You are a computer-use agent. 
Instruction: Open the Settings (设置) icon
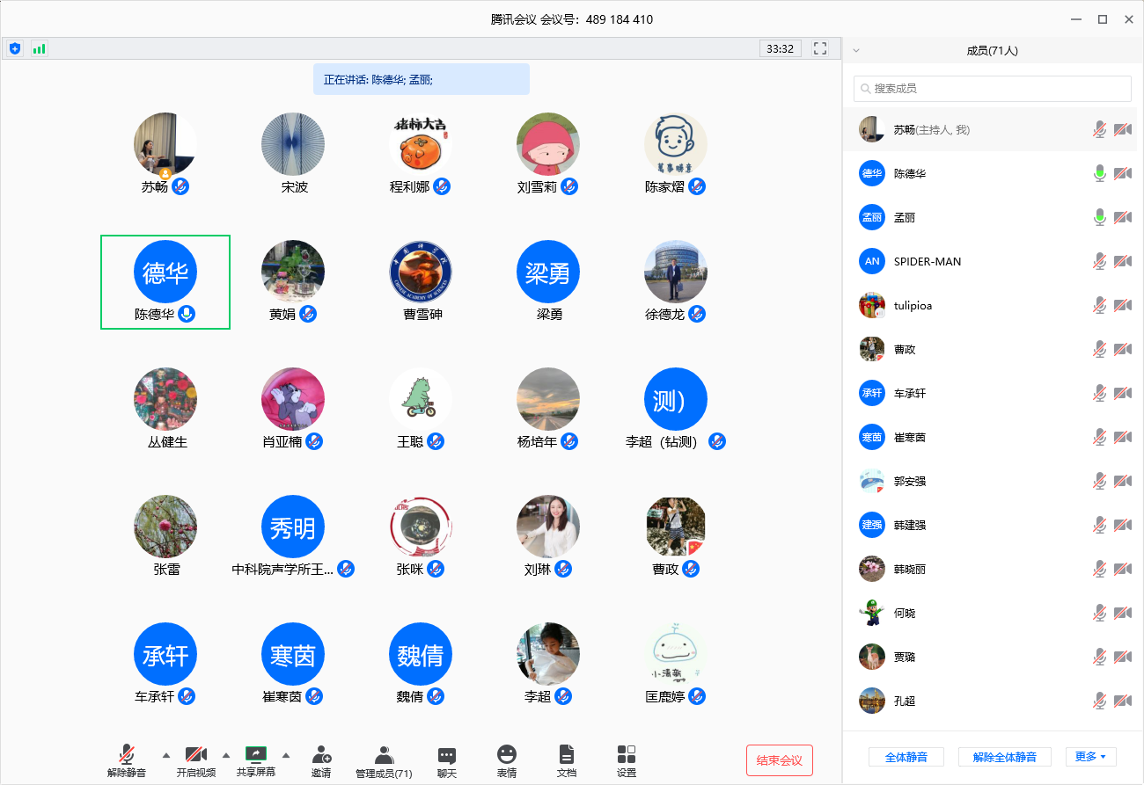(x=627, y=755)
